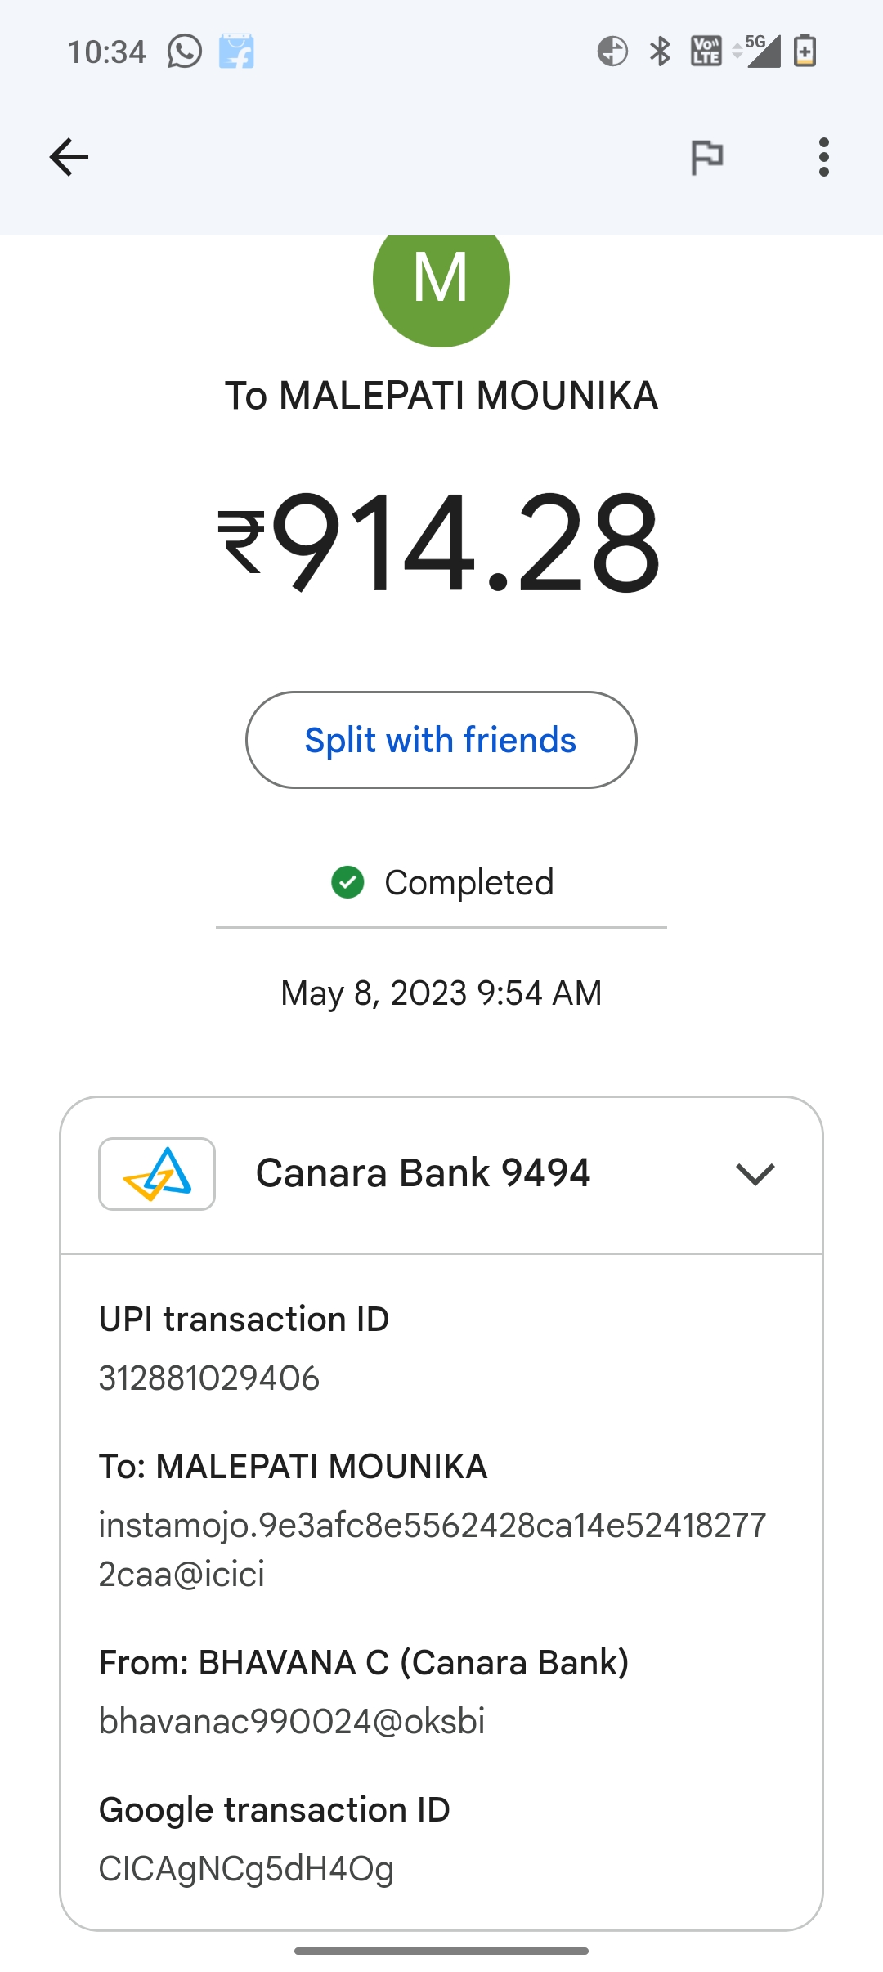Tap the Split with friends button
The image size is (883, 1972).
[x=441, y=740]
